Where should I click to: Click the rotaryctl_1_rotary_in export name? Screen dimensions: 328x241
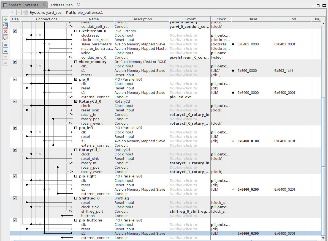point(189,163)
